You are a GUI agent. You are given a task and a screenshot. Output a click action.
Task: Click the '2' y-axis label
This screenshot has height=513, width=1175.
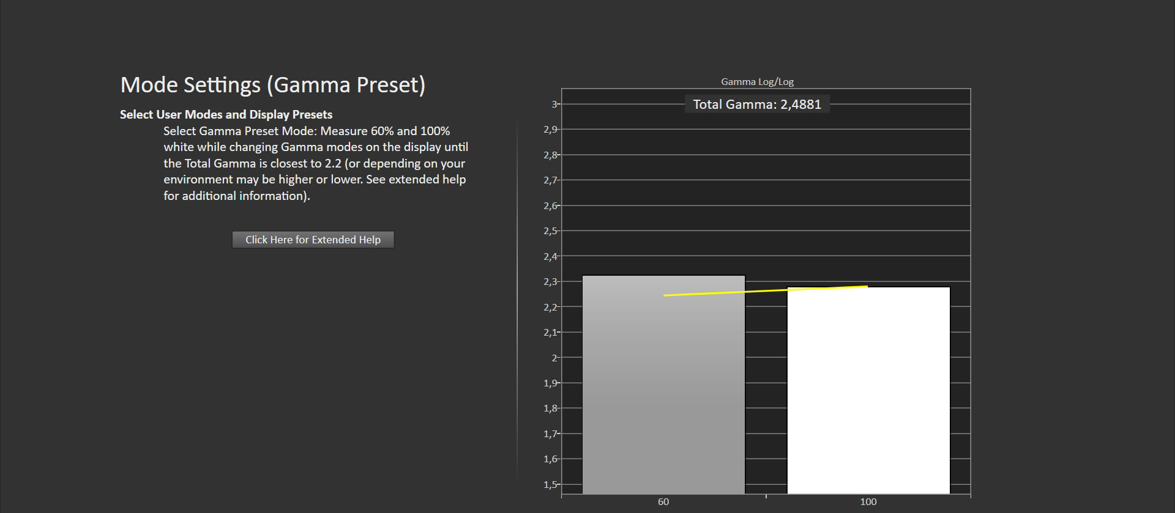click(554, 358)
